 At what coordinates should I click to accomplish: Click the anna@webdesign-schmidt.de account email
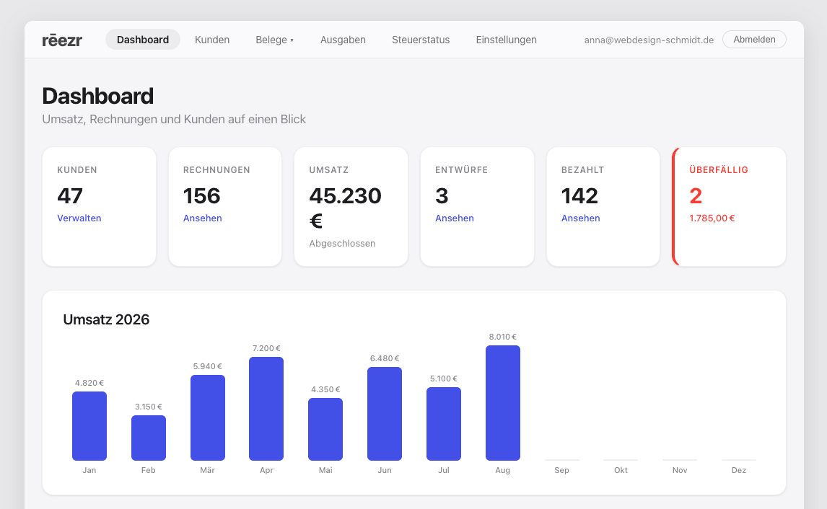[649, 40]
